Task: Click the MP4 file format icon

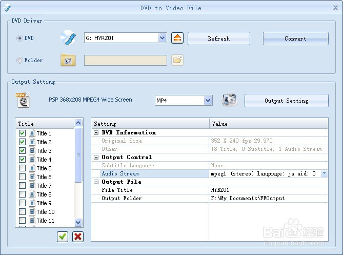Action: click(23, 100)
